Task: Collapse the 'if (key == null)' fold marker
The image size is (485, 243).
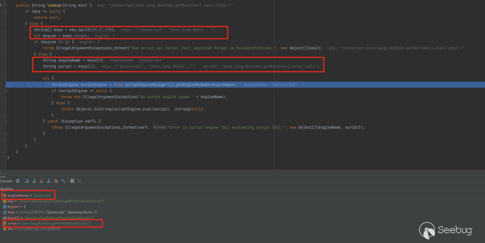Action: (5, 11)
